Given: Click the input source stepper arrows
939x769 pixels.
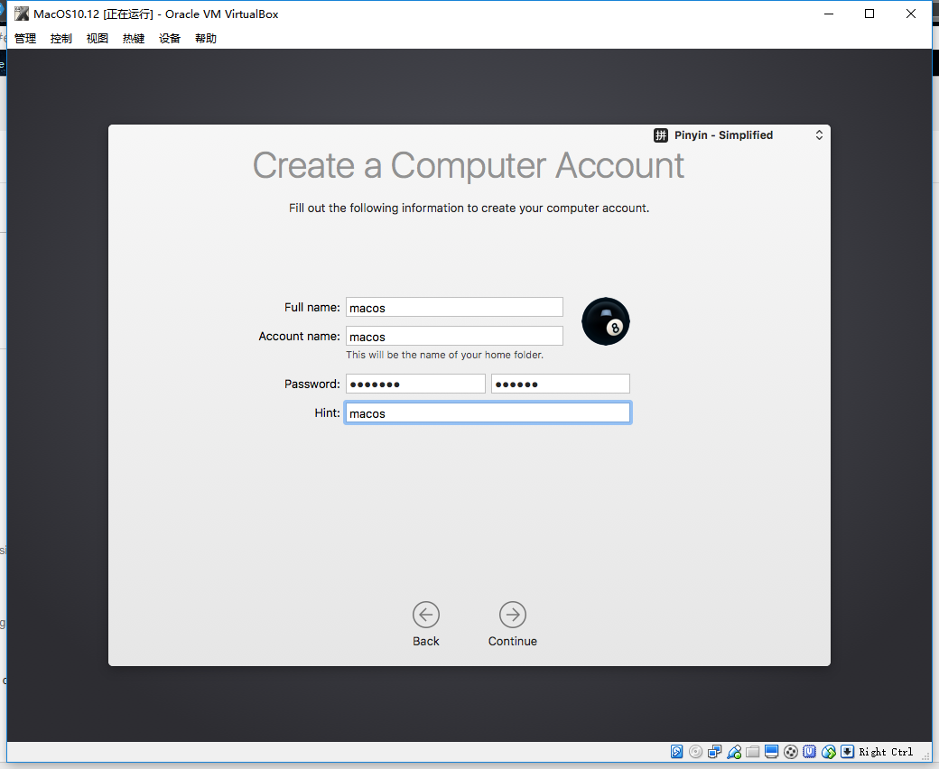Looking at the screenshot, I should click(819, 135).
